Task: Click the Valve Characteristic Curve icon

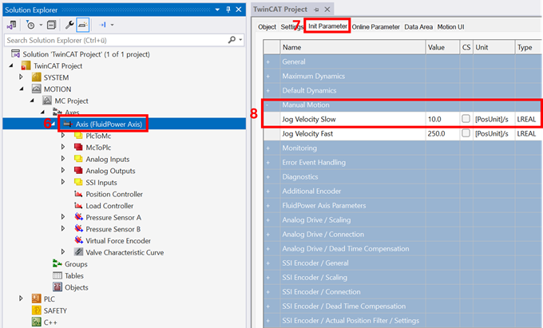Action: click(78, 252)
